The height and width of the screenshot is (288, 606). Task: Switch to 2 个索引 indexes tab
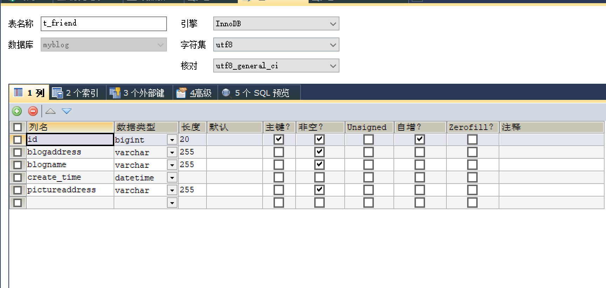click(78, 92)
